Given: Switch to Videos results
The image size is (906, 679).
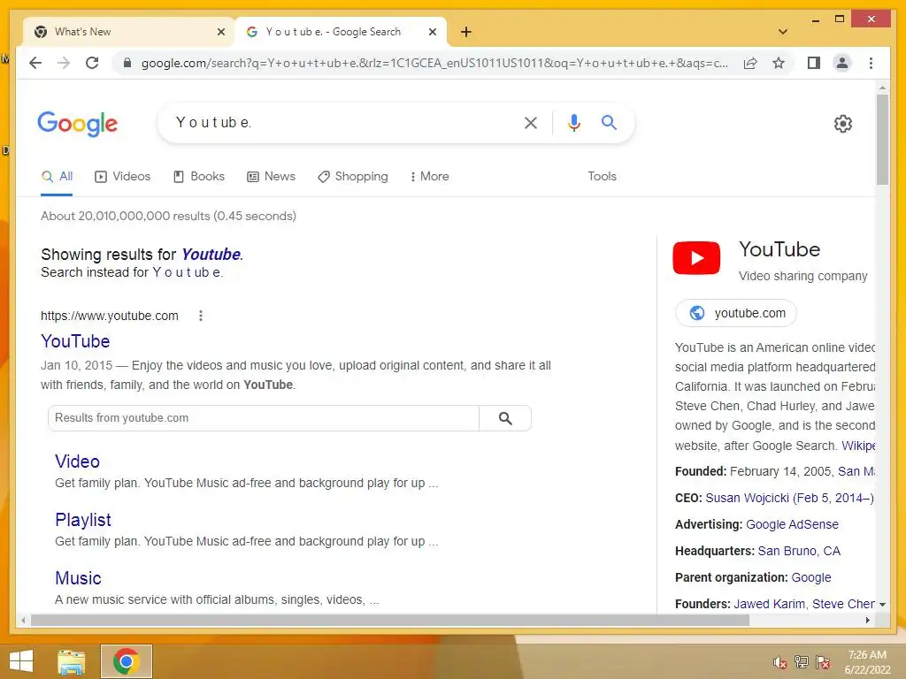Looking at the screenshot, I should pos(122,177).
